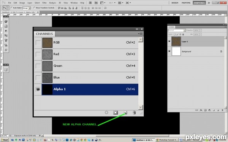Viewport: 228px width, 142px height.
Task: Select Layer 1 thumbnail in Layers
Action: click(176, 41)
